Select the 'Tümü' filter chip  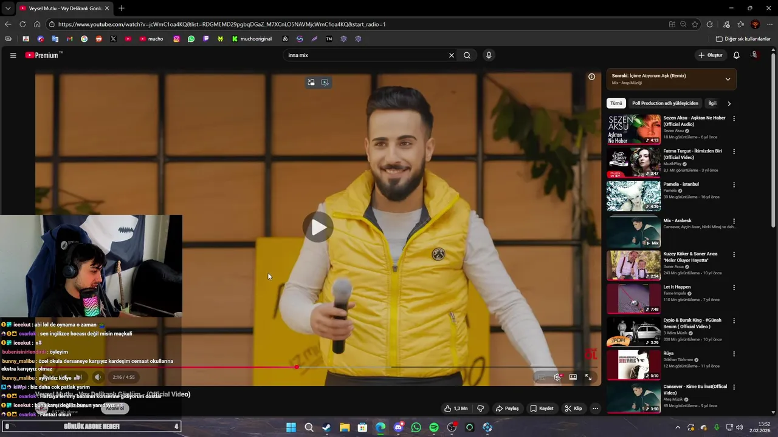(x=616, y=103)
